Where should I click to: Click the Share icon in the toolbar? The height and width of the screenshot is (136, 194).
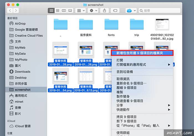(104, 11)
